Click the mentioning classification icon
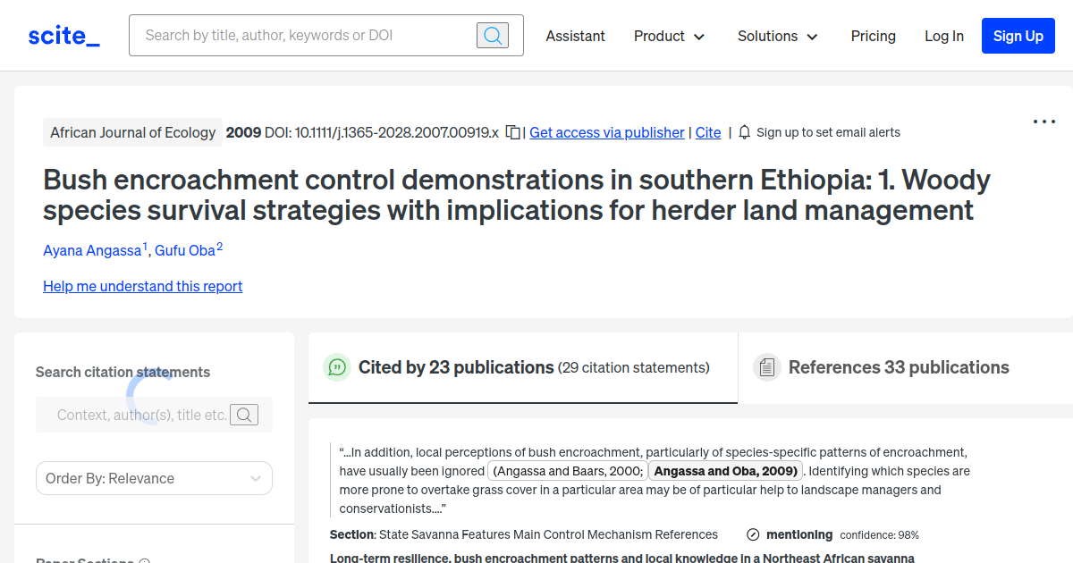The height and width of the screenshot is (563, 1073). [752, 534]
